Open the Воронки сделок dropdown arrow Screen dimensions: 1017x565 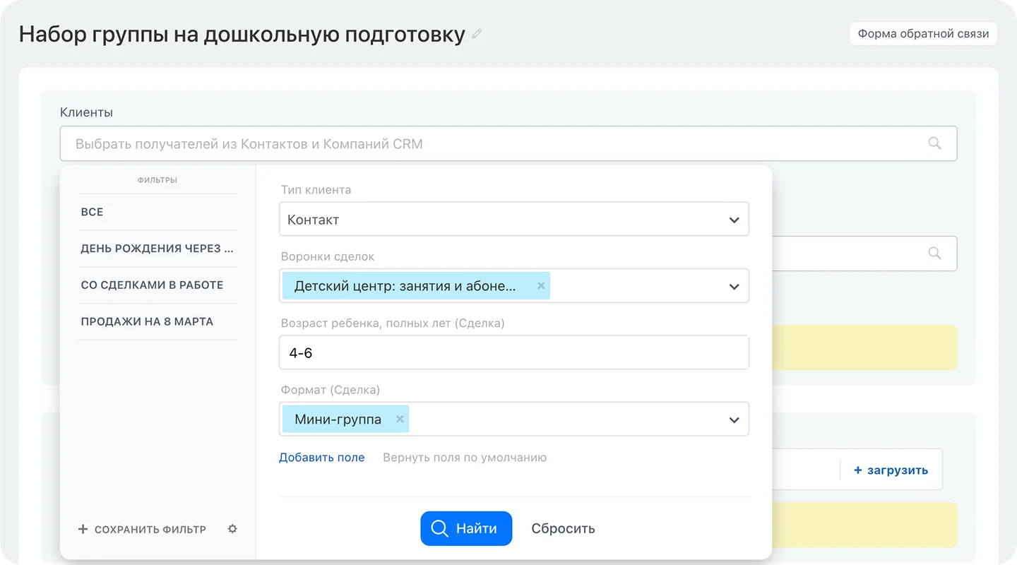[x=734, y=287]
